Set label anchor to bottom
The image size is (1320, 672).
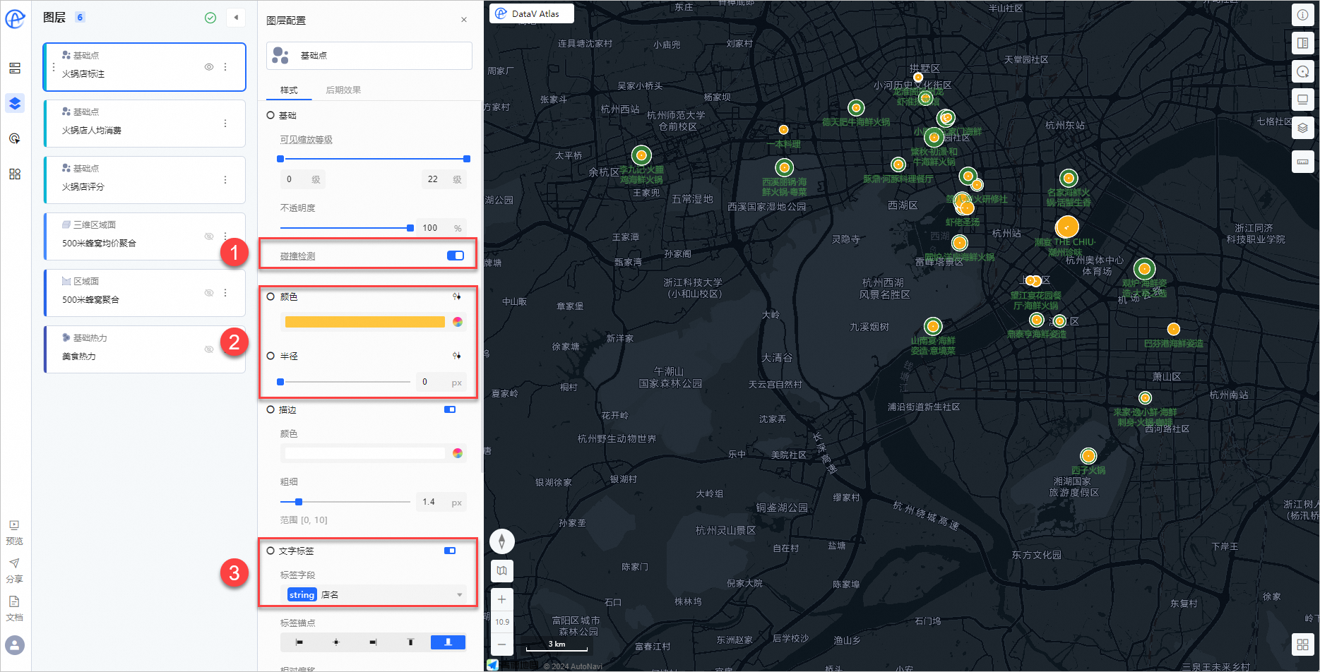[448, 642]
